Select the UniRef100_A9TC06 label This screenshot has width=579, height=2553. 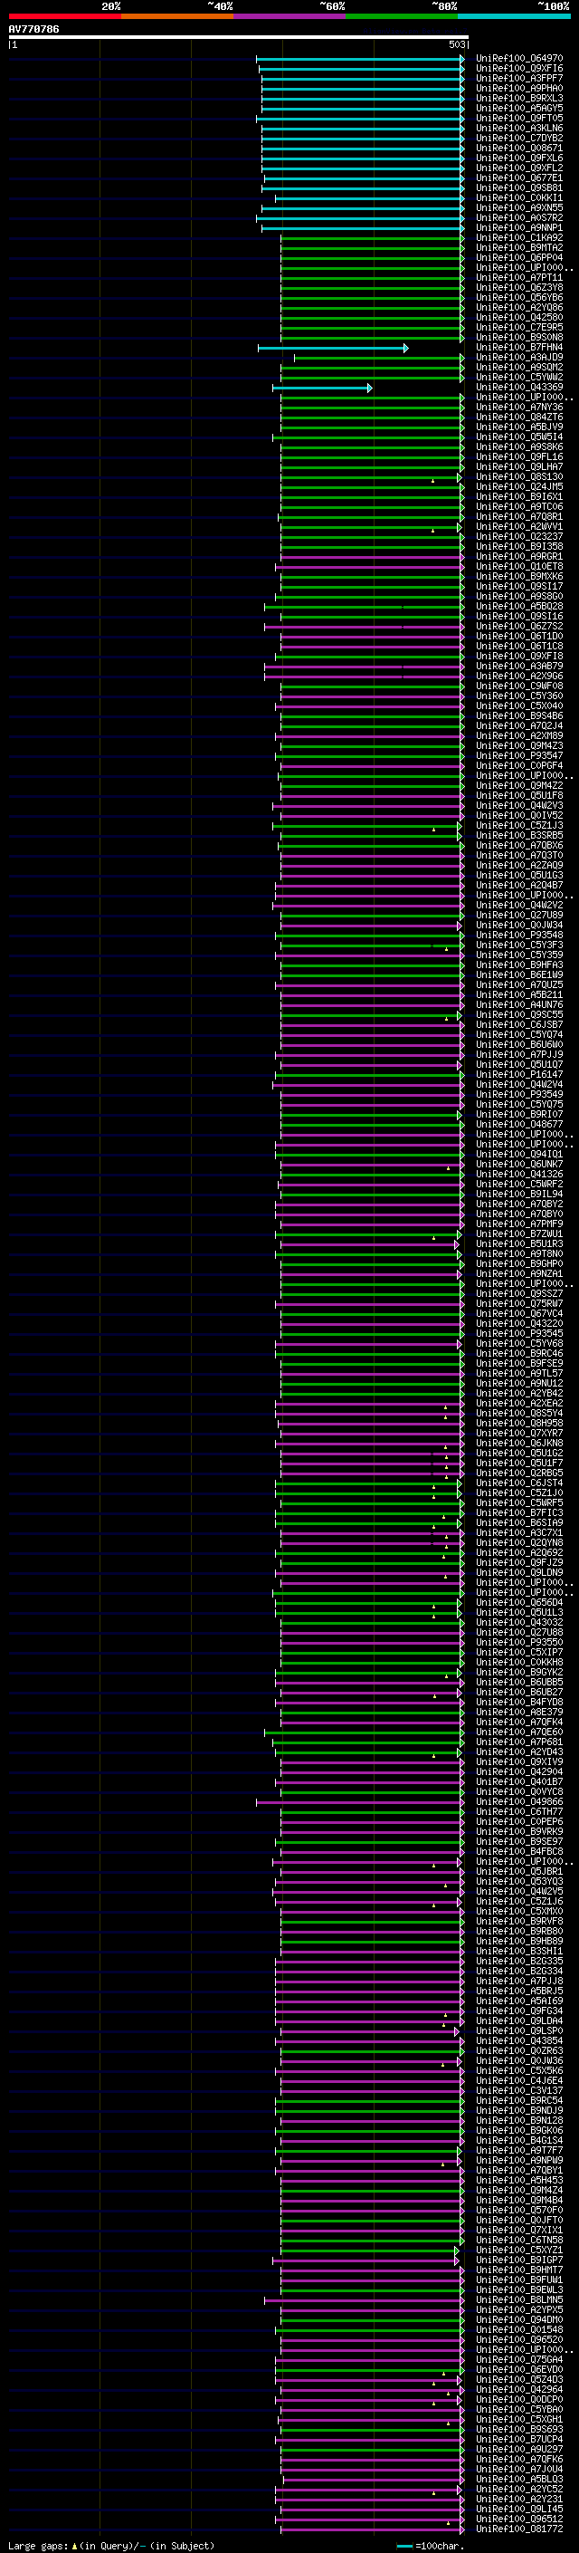coord(519,506)
